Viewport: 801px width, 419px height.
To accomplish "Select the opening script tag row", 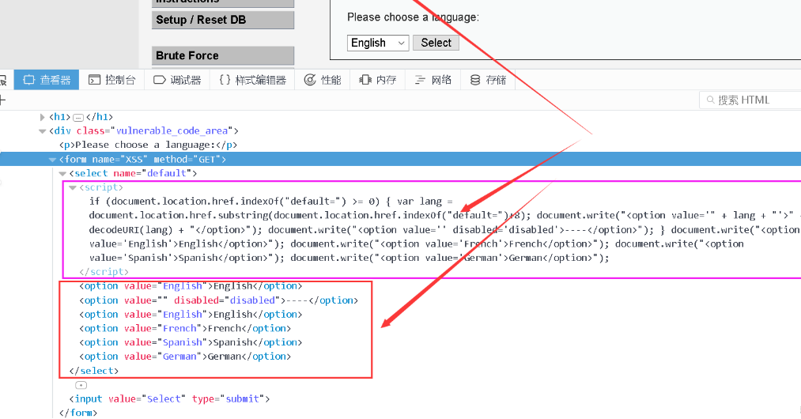I will [100, 187].
